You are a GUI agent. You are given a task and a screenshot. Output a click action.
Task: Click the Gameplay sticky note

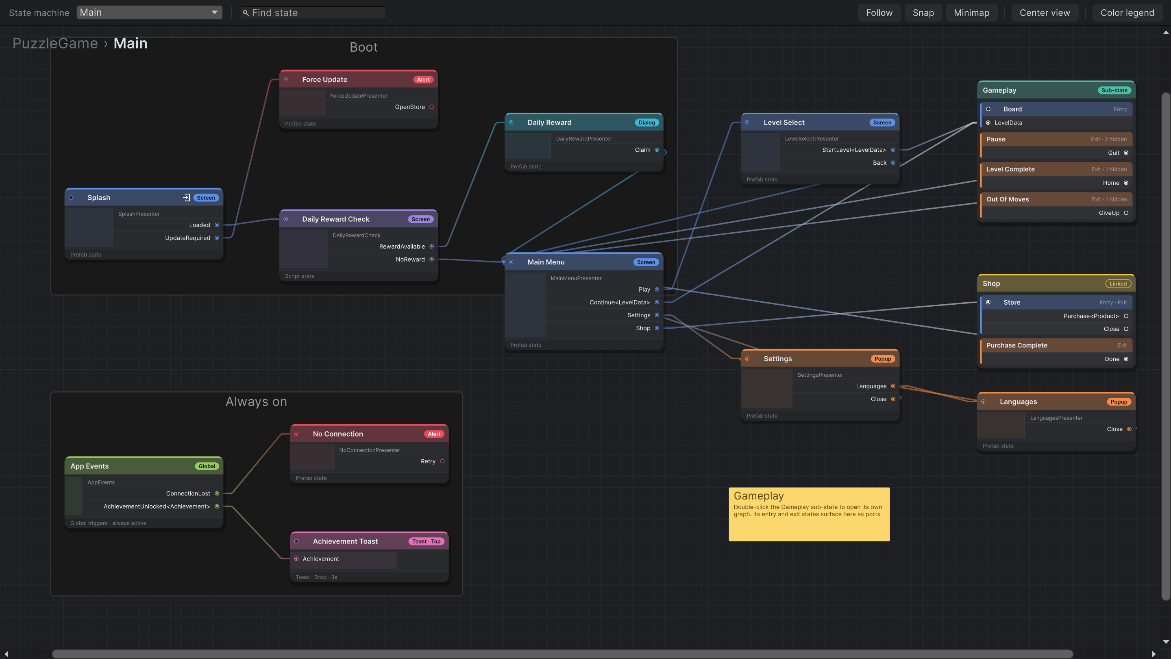click(809, 514)
